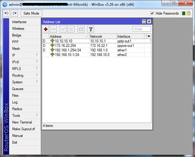
Task: Open the Log menu item
Action: (x=25, y=102)
